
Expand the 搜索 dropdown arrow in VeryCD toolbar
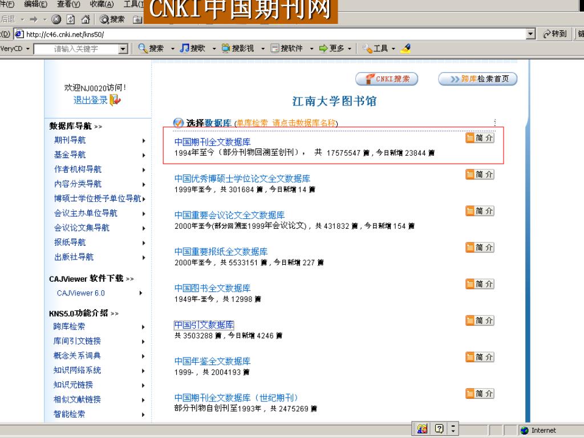(172, 48)
